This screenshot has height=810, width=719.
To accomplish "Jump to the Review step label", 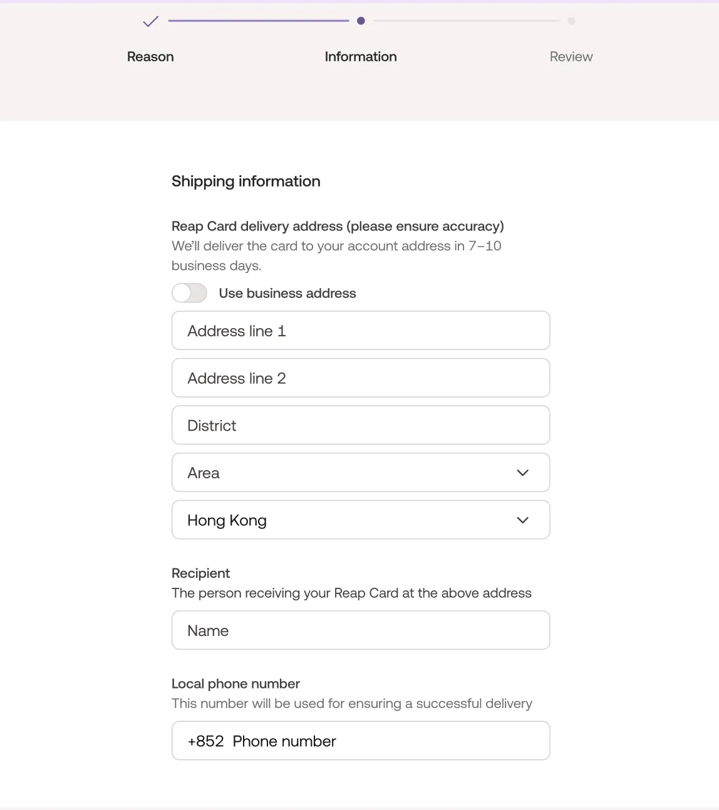I will 571,56.
